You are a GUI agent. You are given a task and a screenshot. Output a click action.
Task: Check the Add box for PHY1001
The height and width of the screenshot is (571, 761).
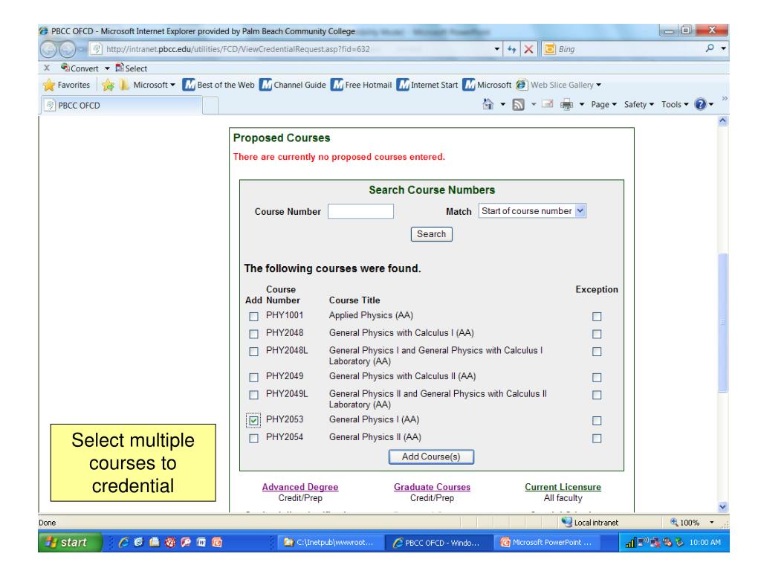pos(254,317)
